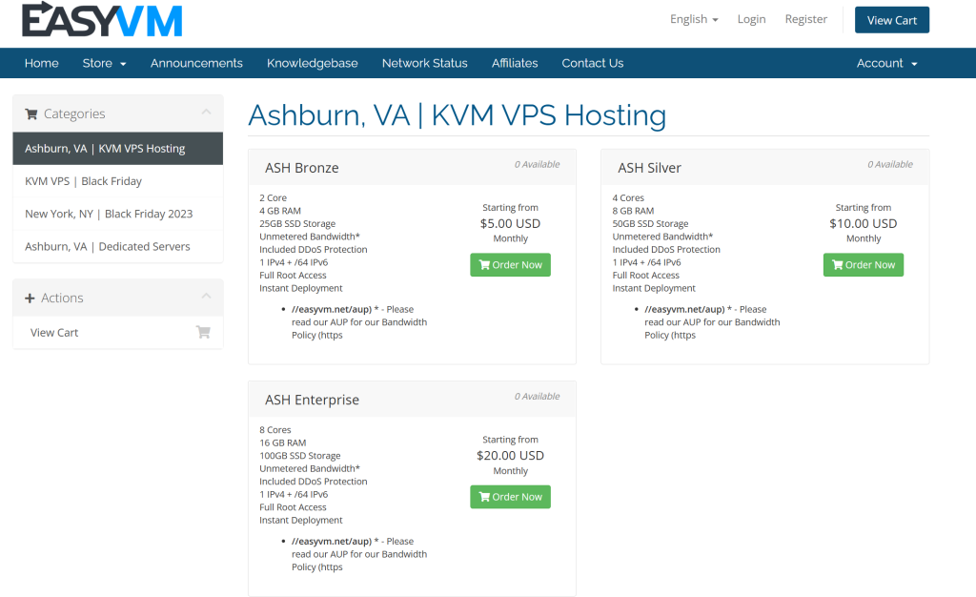The height and width of the screenshot is (597, 976).
Task: Click the easyvm.net/aup text in ASH Bronze
Action: pos(331,309)
